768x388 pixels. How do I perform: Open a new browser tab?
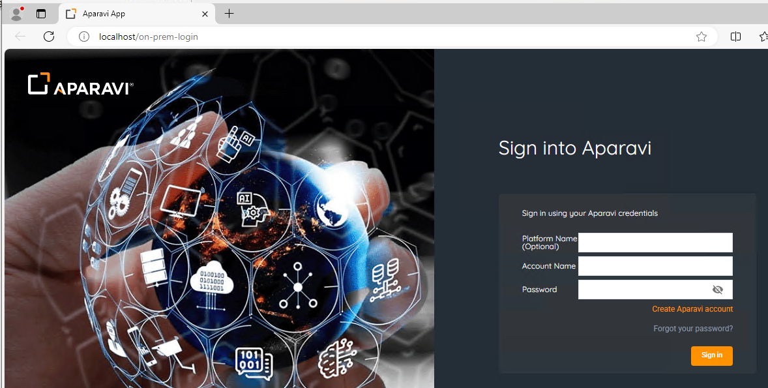pyautogui.click(x=229, y=13)
